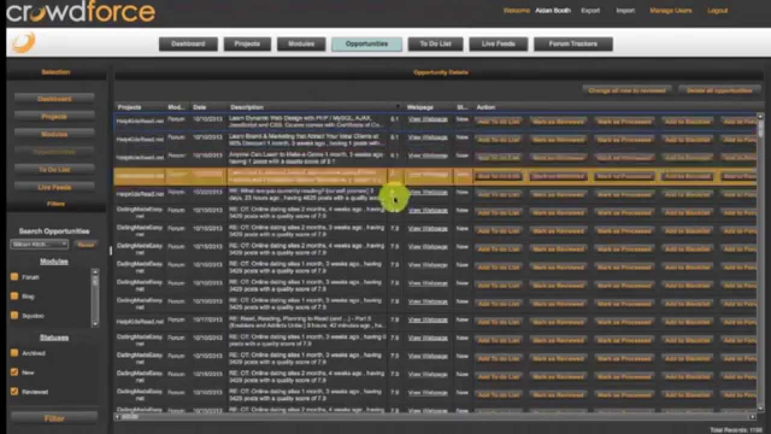771x434 pixels.
Task: Click the down arrow of the Modules list scrollbar
Action: (95, 324)
